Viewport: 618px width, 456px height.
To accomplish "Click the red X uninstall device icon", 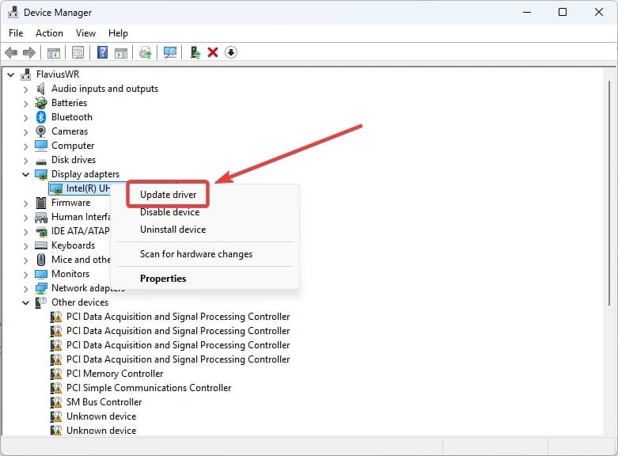I will (213, 52).
